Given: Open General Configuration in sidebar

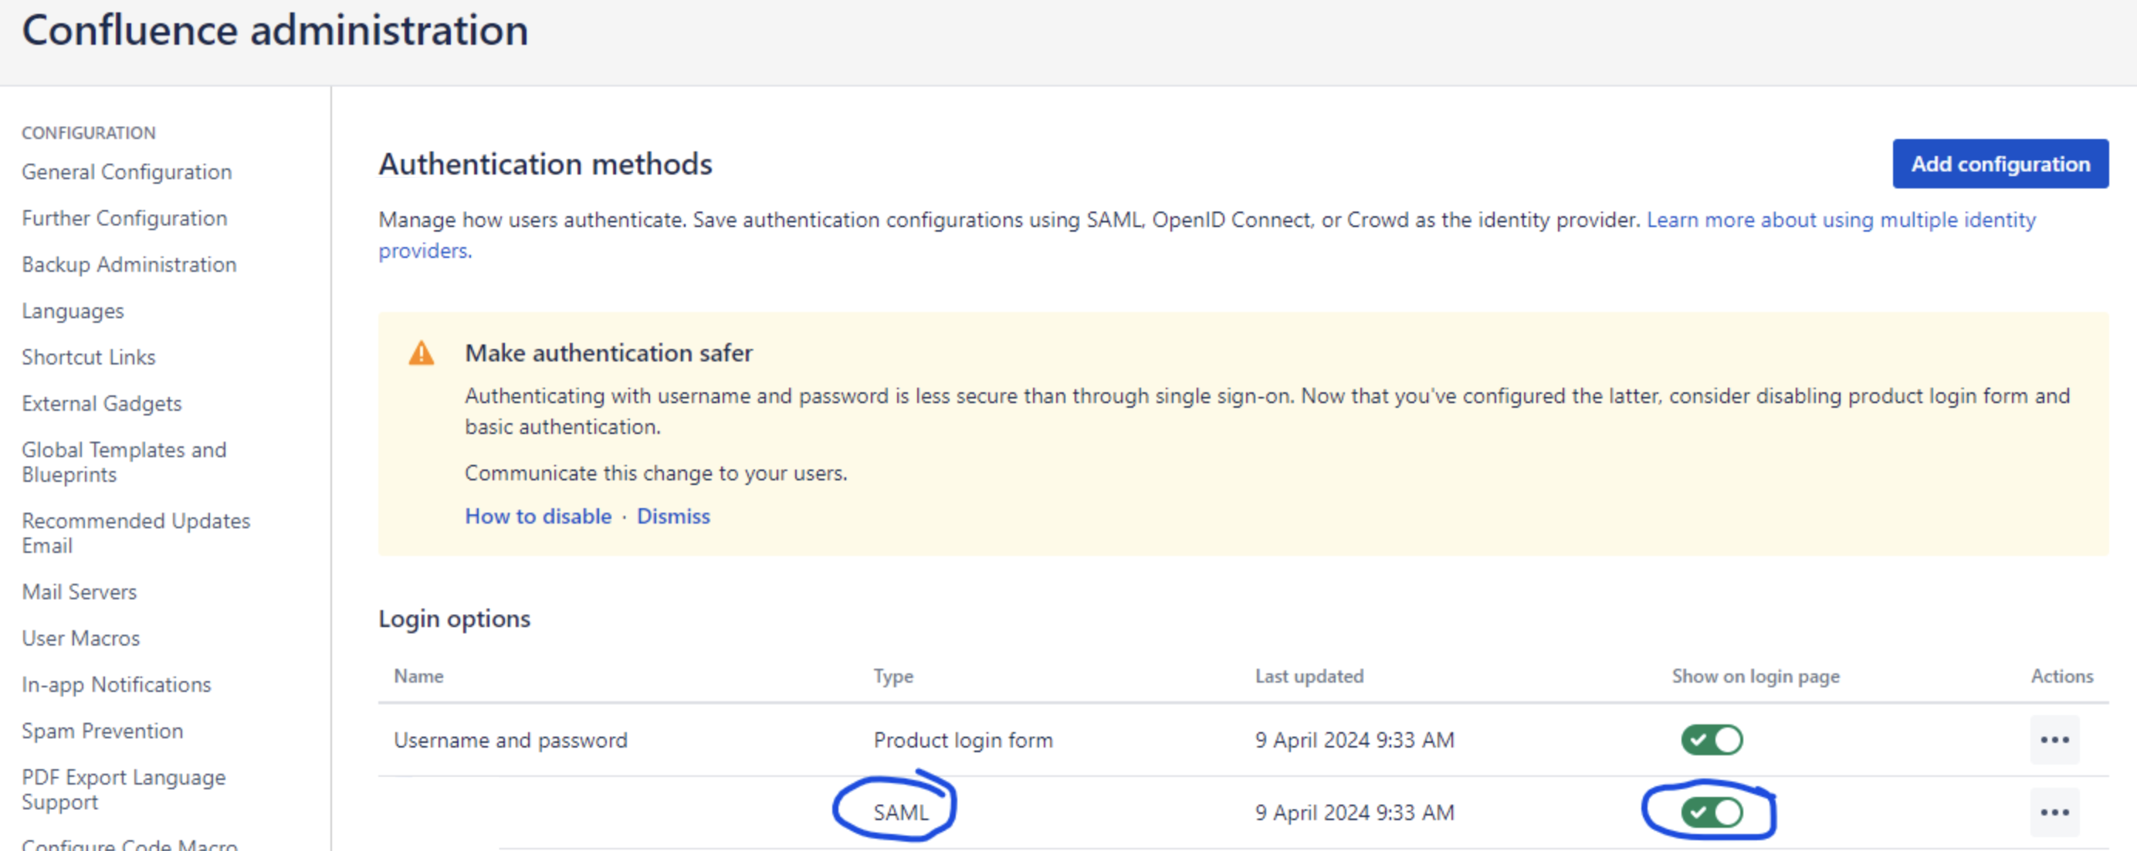Looking at the screenshot, I should pyautogui.click(x=127, y=171).
